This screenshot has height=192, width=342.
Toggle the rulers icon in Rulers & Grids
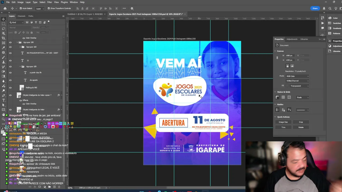tap(277, 97)
